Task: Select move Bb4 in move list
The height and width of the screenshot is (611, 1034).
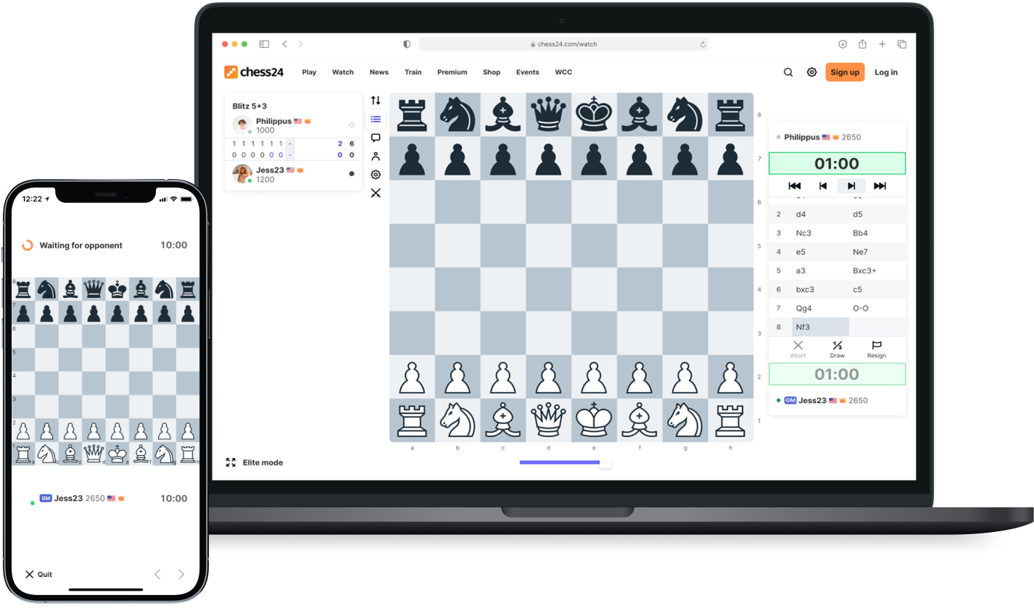Action: pos(860,233)
